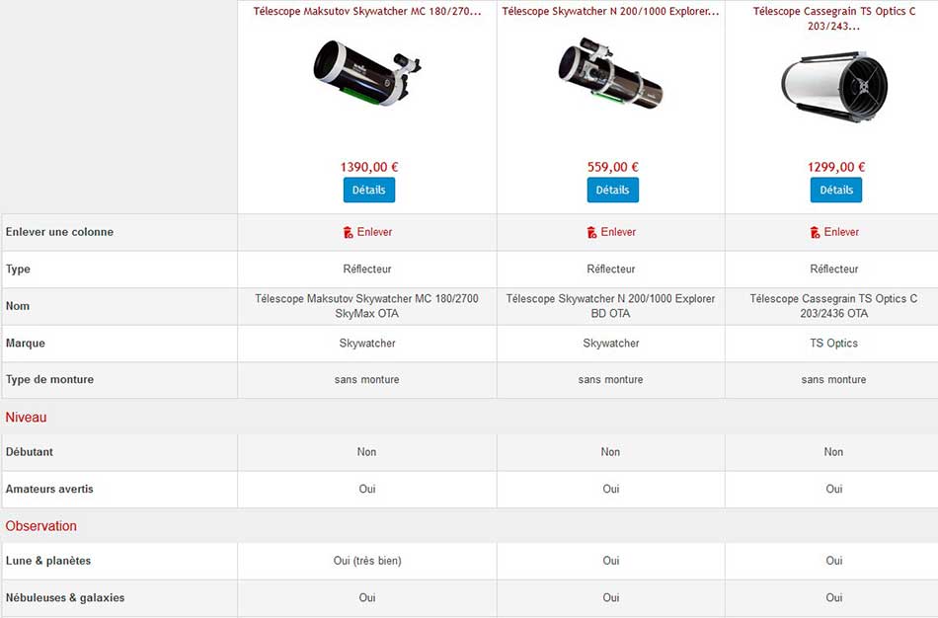The width and height of the screenshot is (938, 618).
Task: Click the Enlever une colonne row label
Action: 59,232
